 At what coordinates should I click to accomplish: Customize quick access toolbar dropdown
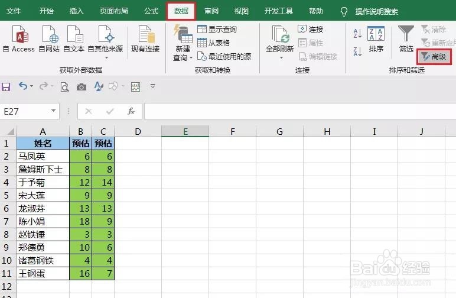coord(152,86)
